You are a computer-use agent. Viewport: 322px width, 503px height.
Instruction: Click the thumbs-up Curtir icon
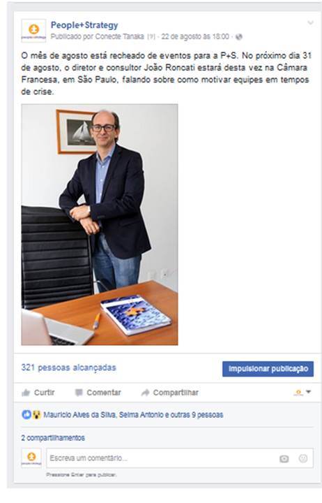(x=26, y=393)
